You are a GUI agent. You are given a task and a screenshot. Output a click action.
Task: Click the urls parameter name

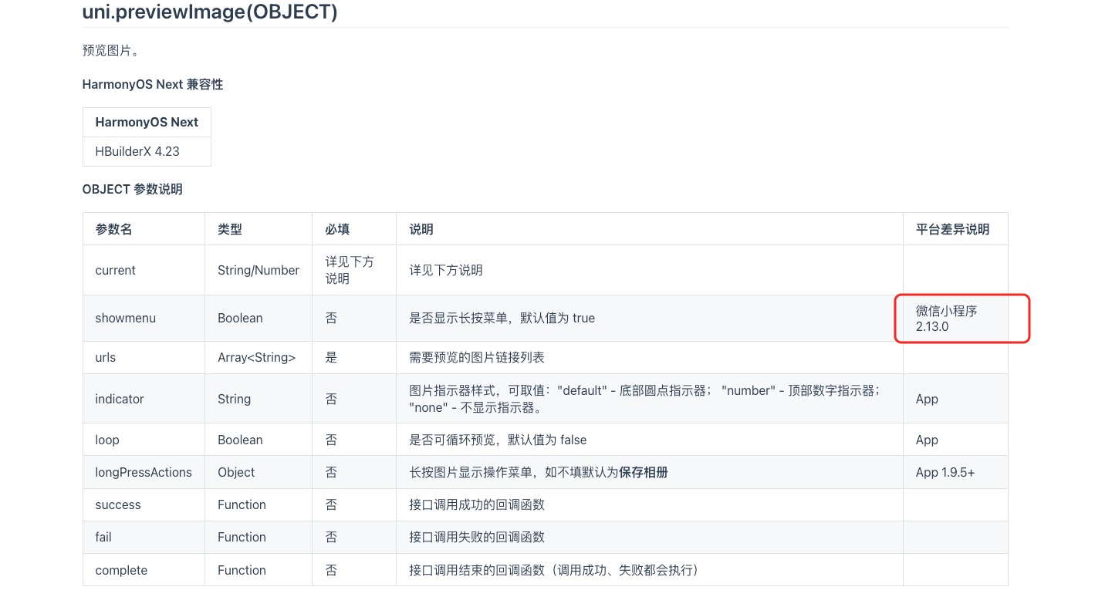[106, 358]
